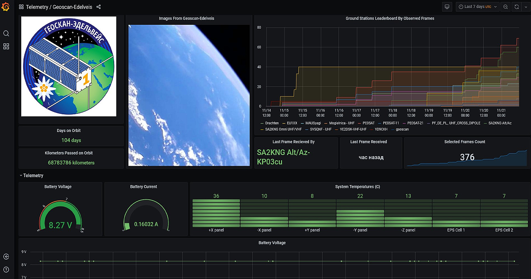Viewport: 531px width, 279px height.
Task: Click the 'час назад' last frame value
Action: click(x=371, y=157)
